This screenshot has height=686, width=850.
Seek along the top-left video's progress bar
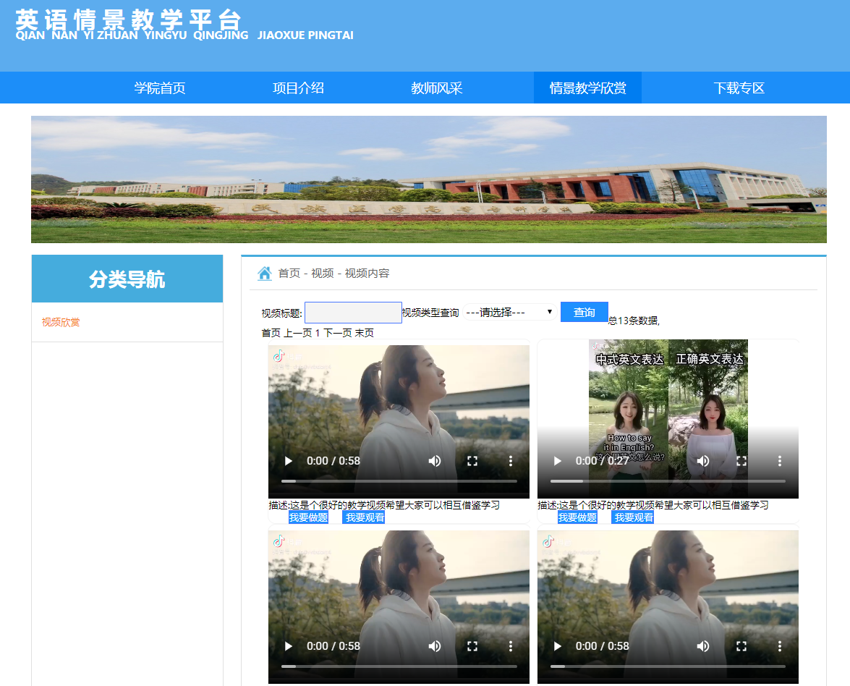click(x=399, y=481)
